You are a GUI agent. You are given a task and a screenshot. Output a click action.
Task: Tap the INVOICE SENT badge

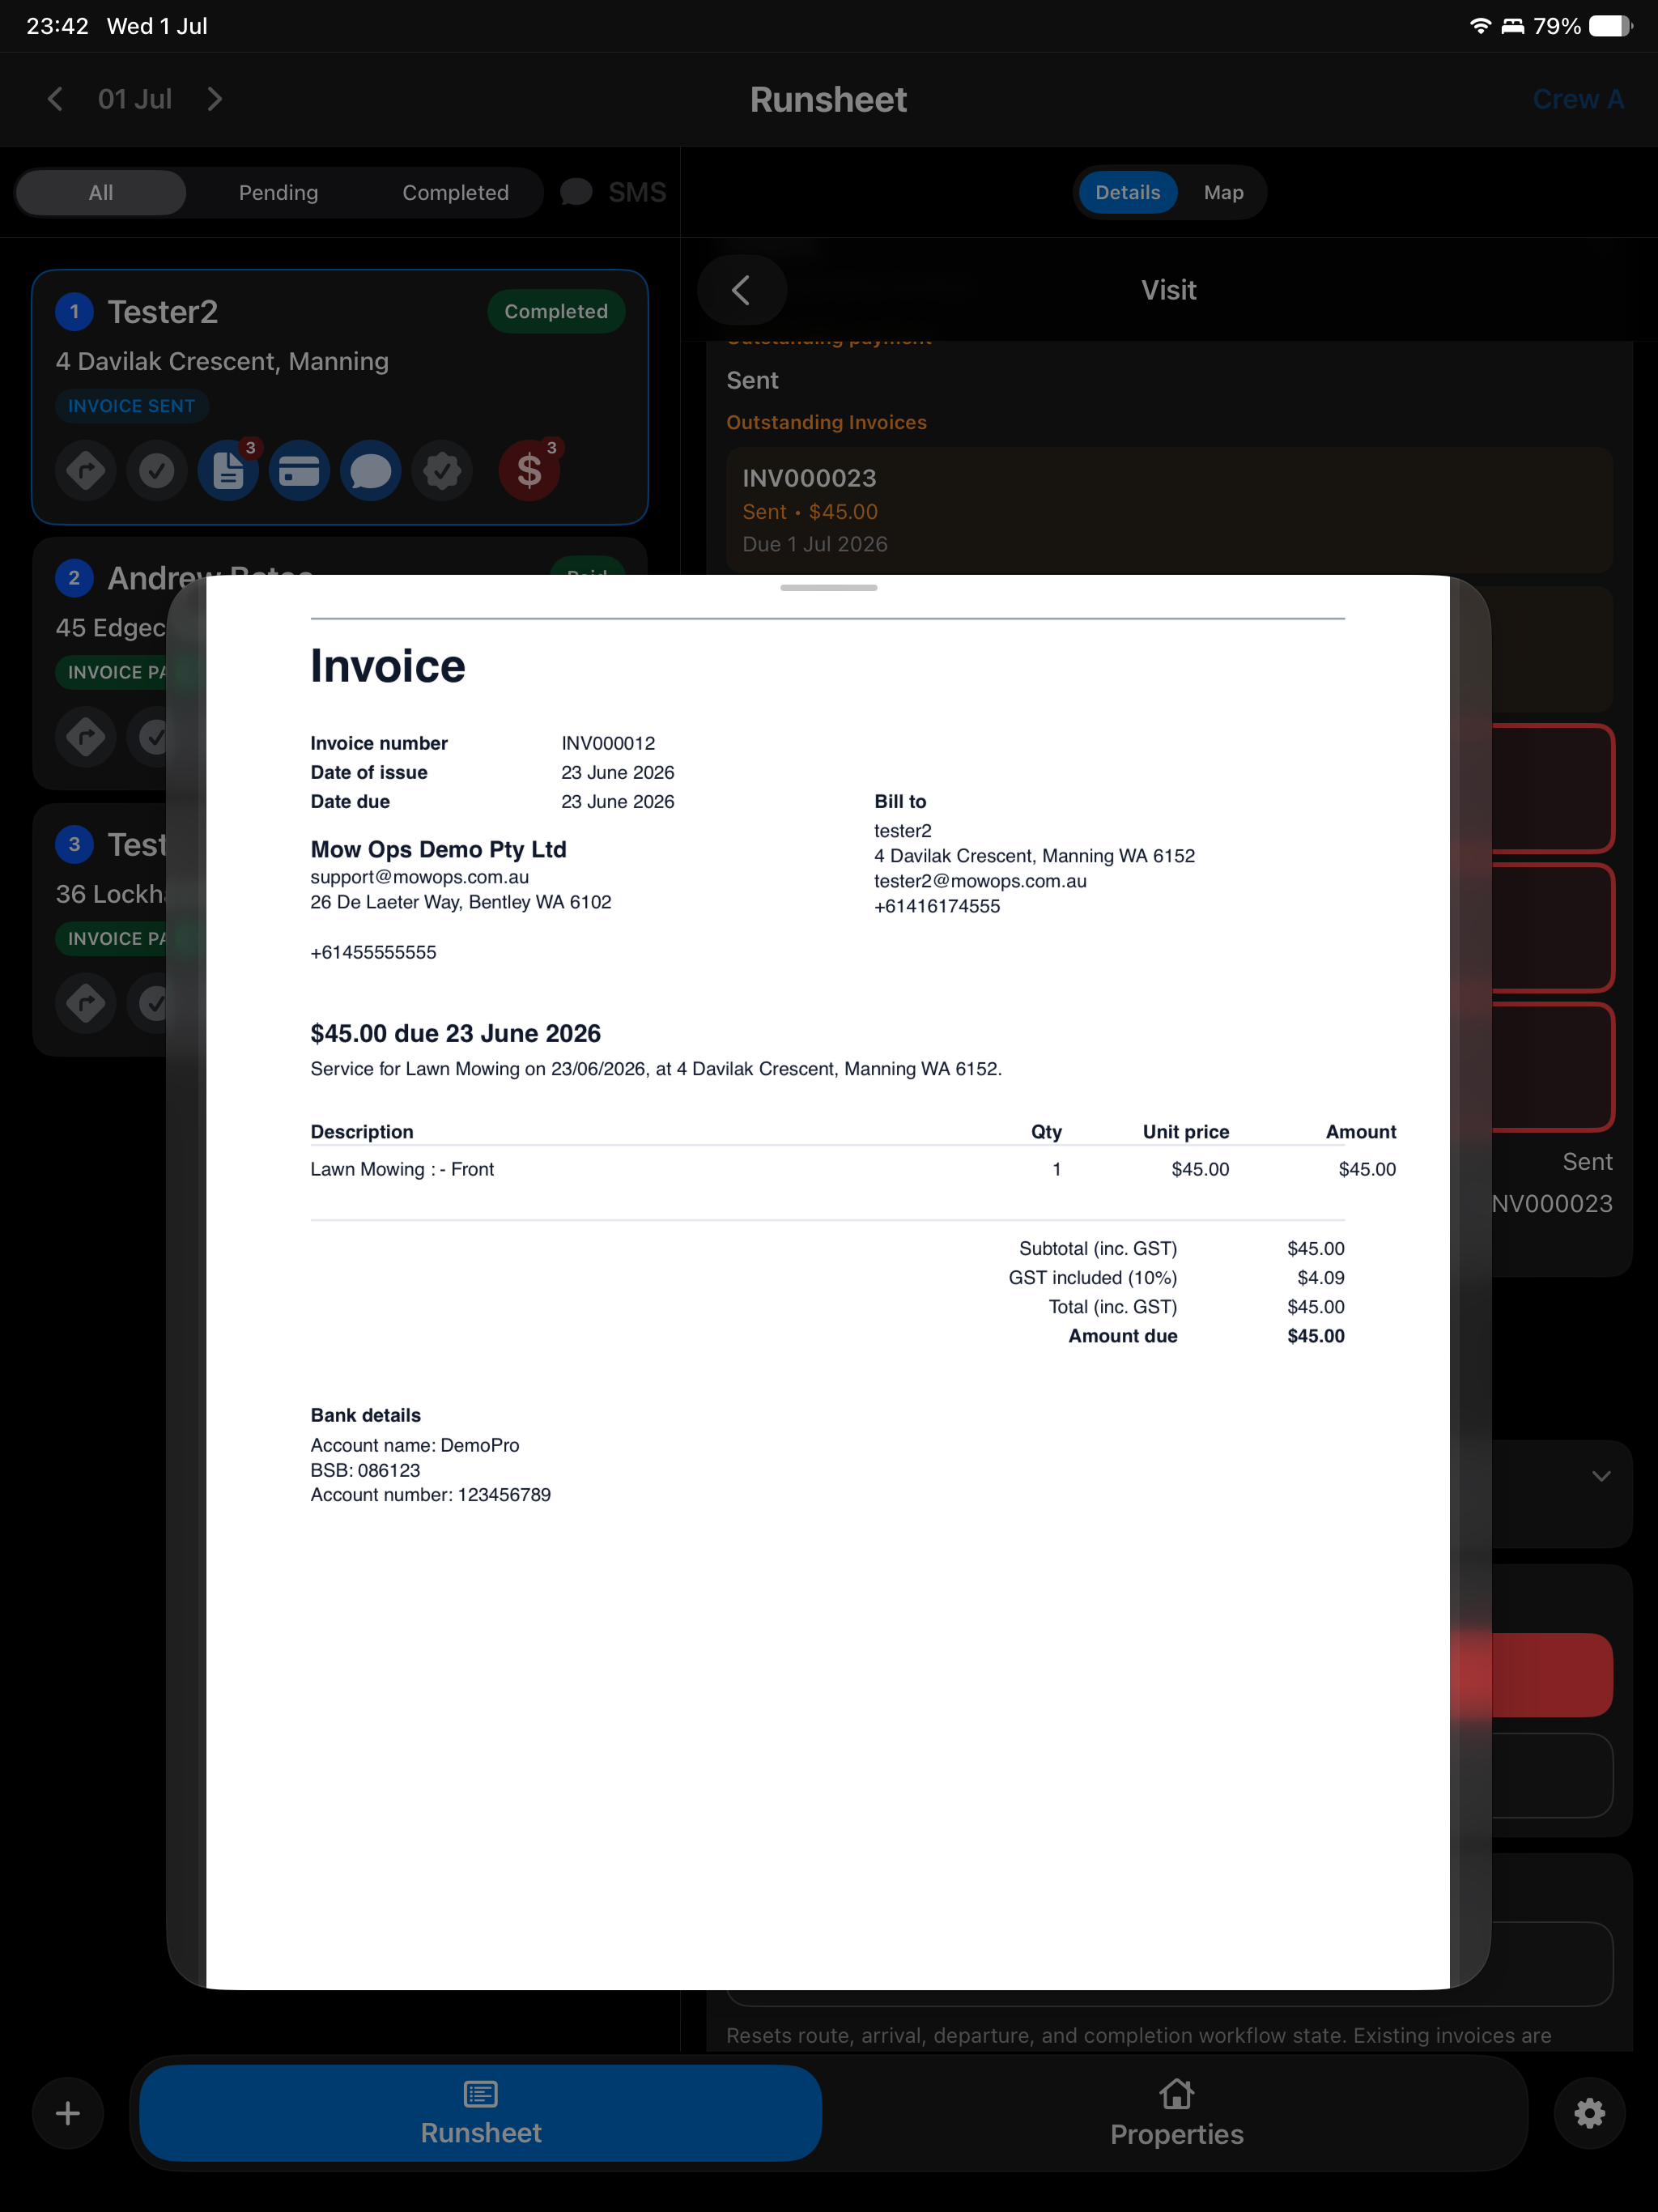click(131, 406)
